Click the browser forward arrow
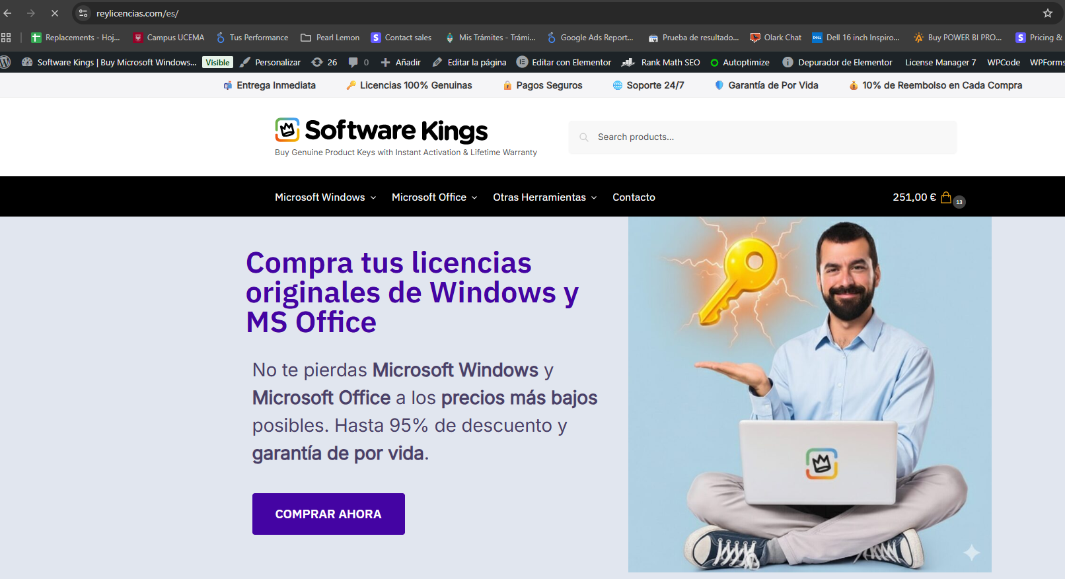The height and width of the screenshot is (581, 1065). tap(31, 13)
